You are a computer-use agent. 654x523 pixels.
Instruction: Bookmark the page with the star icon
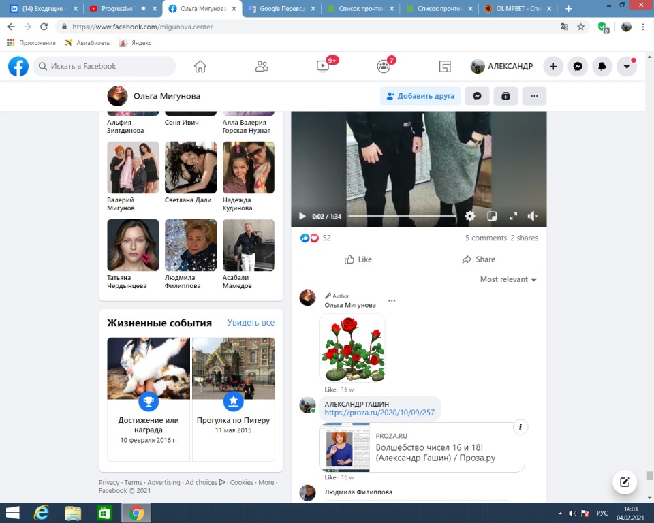click(580, 27)
